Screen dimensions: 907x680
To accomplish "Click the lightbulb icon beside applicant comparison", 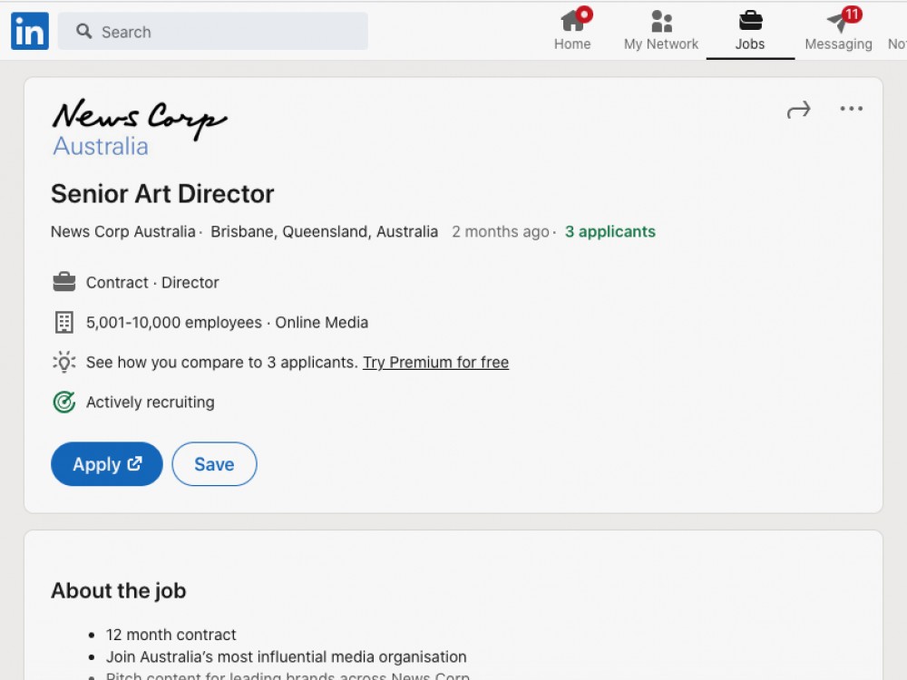I will [x=64, y=362].
